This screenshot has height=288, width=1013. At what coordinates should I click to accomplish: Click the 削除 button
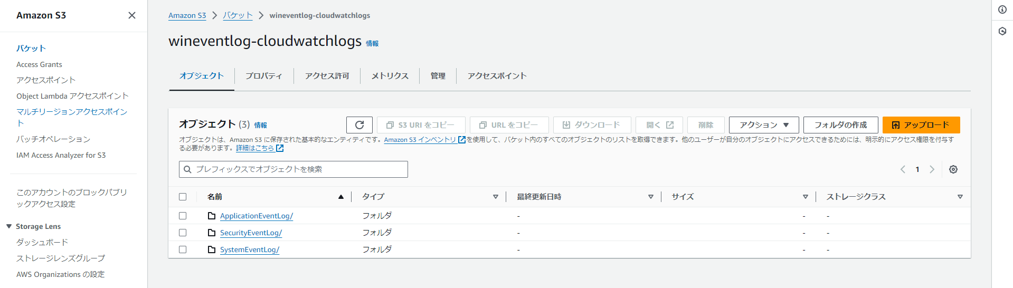[706, 125]
